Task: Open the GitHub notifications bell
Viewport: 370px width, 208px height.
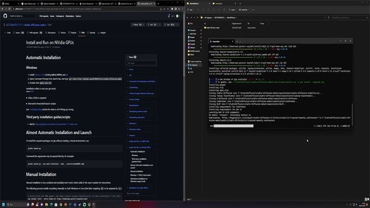Action: [169, 16]
